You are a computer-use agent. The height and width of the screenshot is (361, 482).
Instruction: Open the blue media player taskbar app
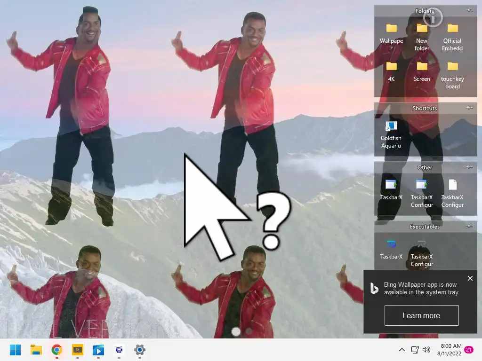[98, 350]
